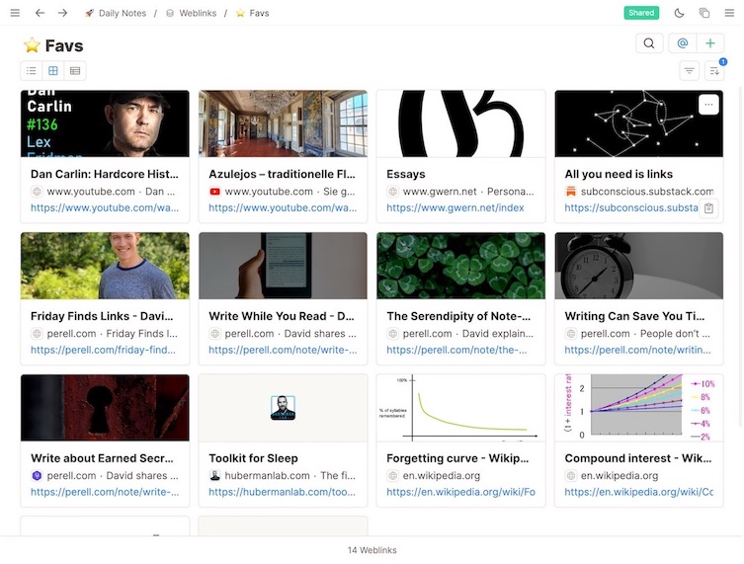Open the compound interest chart thumbnail
Viewport: 744px width, 564px height.
point(638,408)
